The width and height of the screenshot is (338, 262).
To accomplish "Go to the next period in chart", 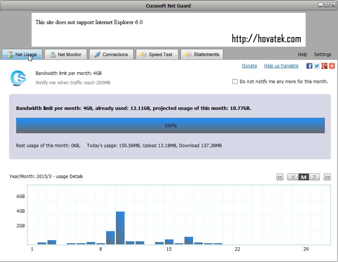I will tap(327, 177).
